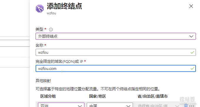Open the 国家/地区 dropdown showing 中国
200x107 pixels.
tap(110, 105)
